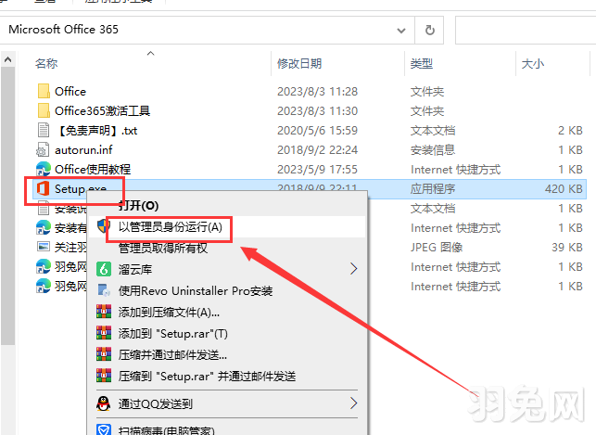Click the 2023/5/9 17:55 date cell
Viewport: 596px width, 435px height.
pyautogui.click(x=317, y=169)
